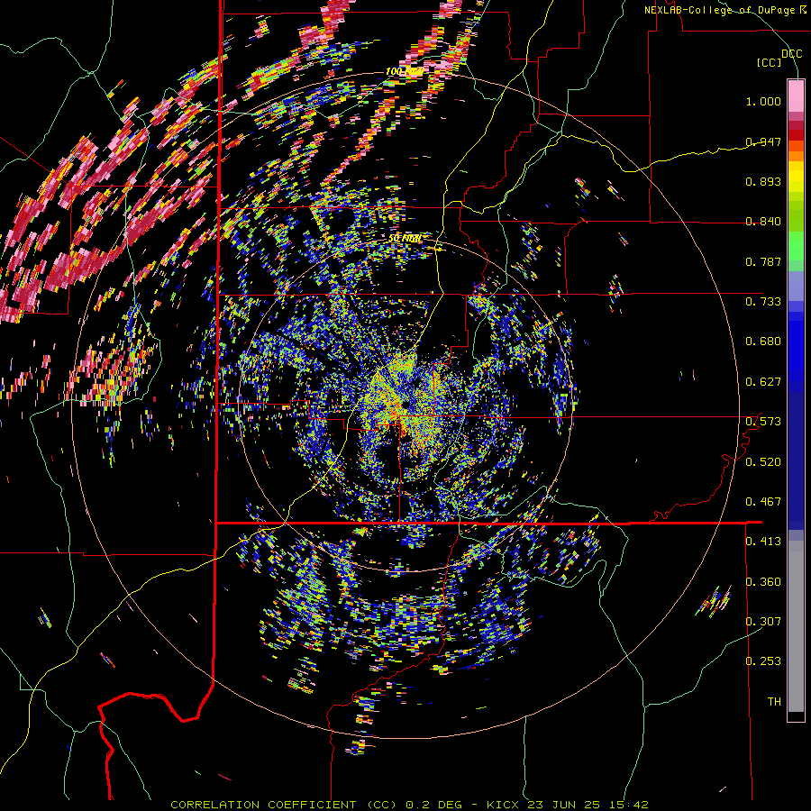
Task: Pick the bright green segment of the color bar
Action: 796,246
